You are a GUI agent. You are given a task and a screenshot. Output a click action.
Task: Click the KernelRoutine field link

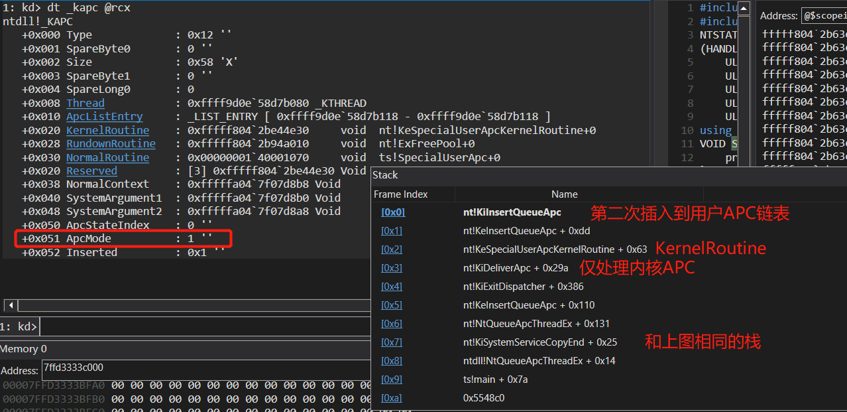coord(107,130)
